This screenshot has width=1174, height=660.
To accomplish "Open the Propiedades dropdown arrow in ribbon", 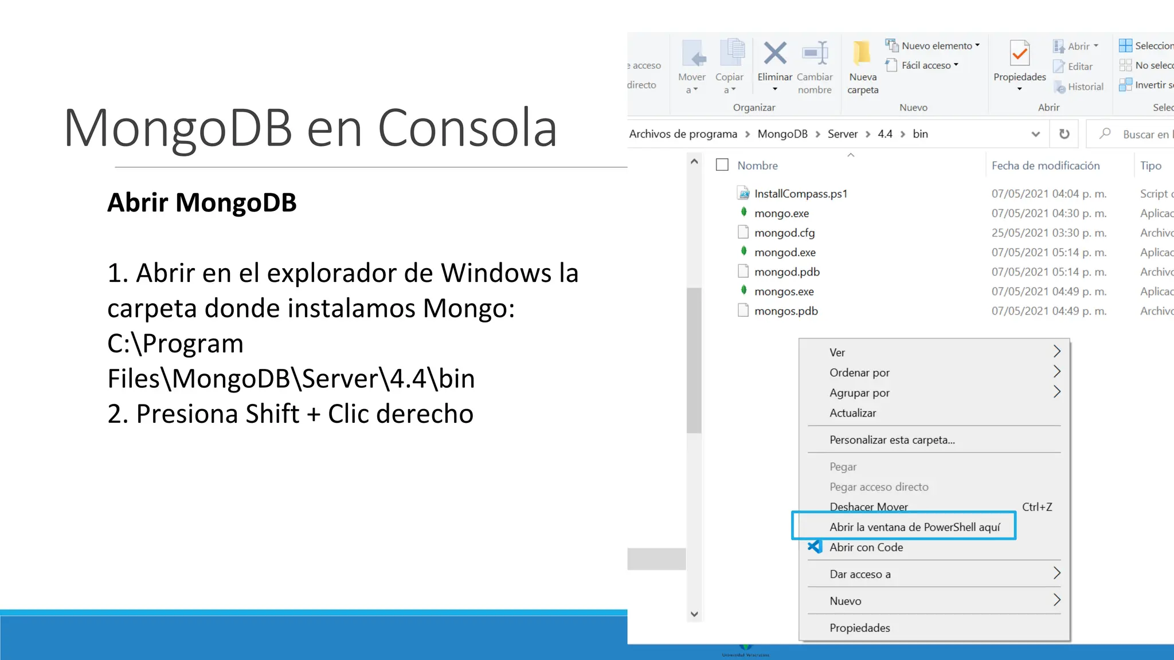I will (x=1020, y=89).
